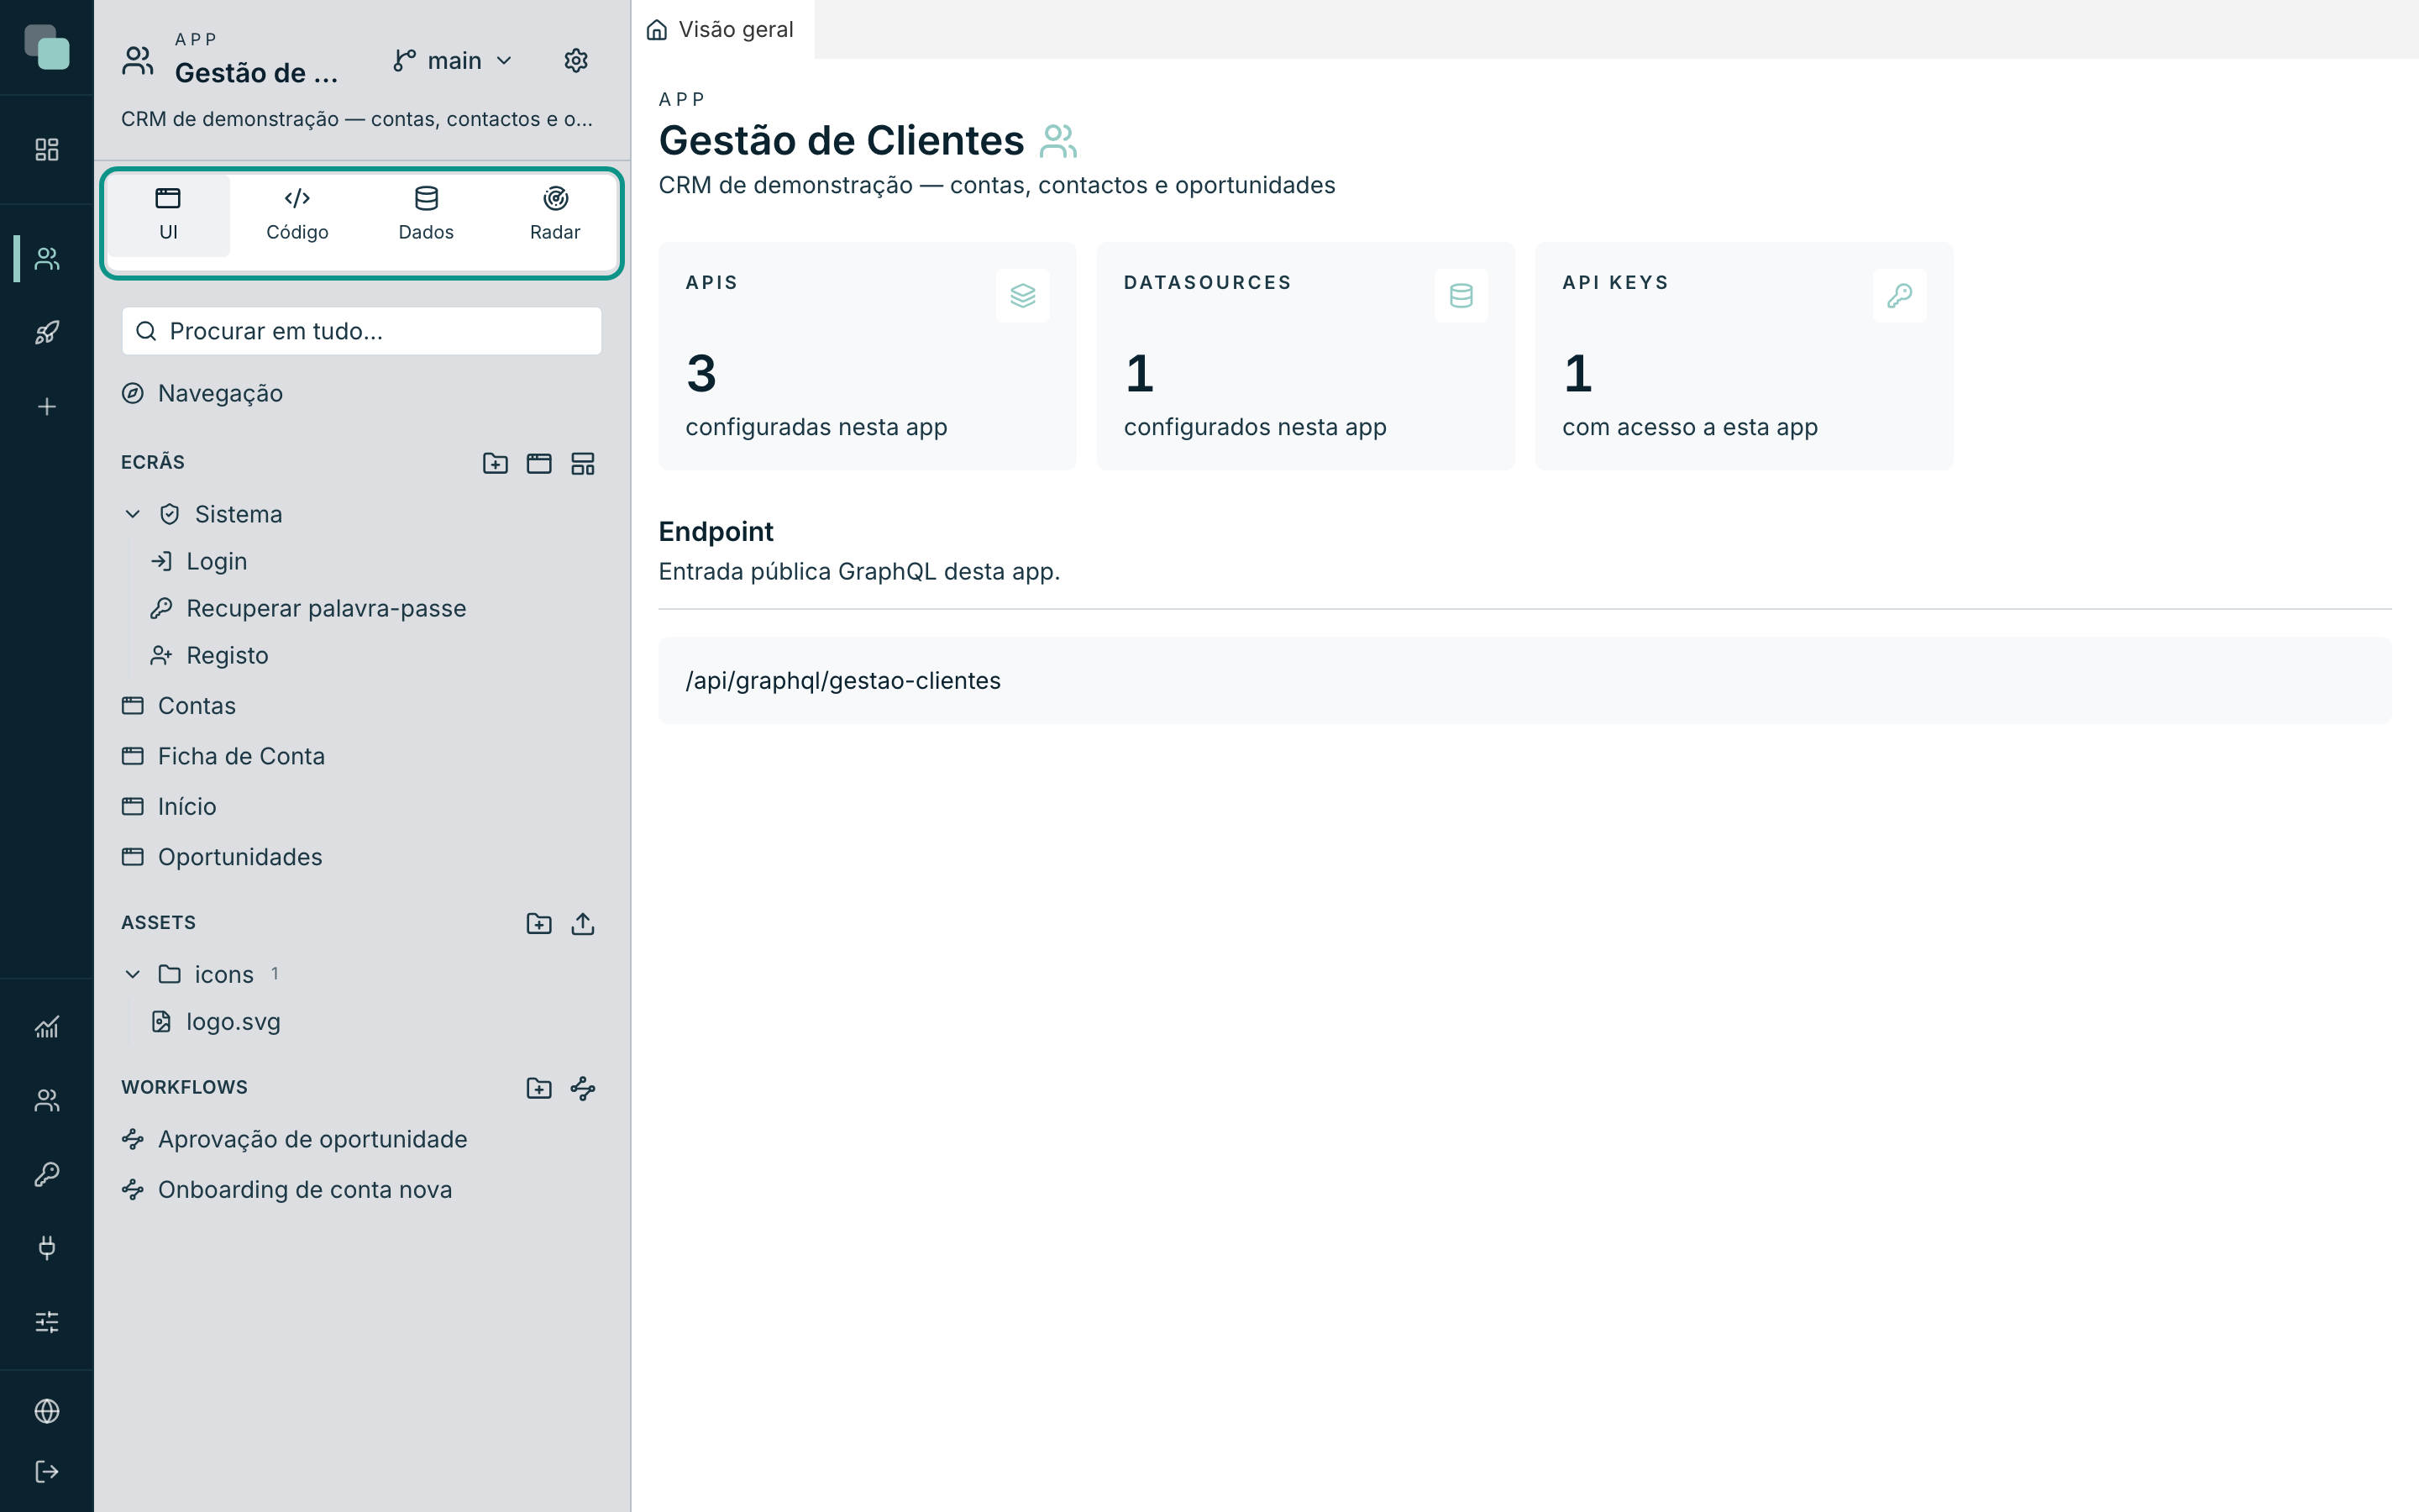Click the key icon on the API Keys card

(x=1899, y=296)
